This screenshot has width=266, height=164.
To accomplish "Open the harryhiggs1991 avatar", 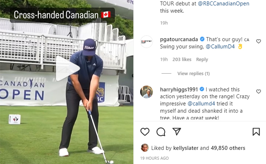I will [x=146, y=92].
